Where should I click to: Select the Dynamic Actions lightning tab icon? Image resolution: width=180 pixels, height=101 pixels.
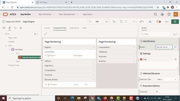pos(10,28)
